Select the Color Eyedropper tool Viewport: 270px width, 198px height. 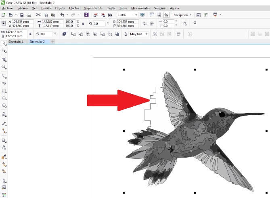coord(4,157)
